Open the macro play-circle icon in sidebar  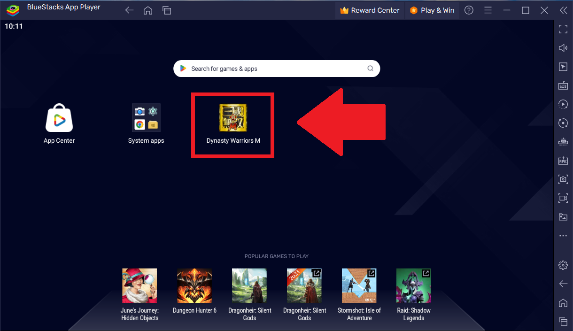[563, 104]
